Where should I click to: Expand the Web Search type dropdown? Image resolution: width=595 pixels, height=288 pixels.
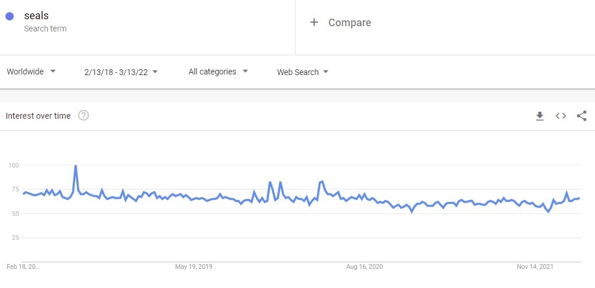tap(302, 72)
